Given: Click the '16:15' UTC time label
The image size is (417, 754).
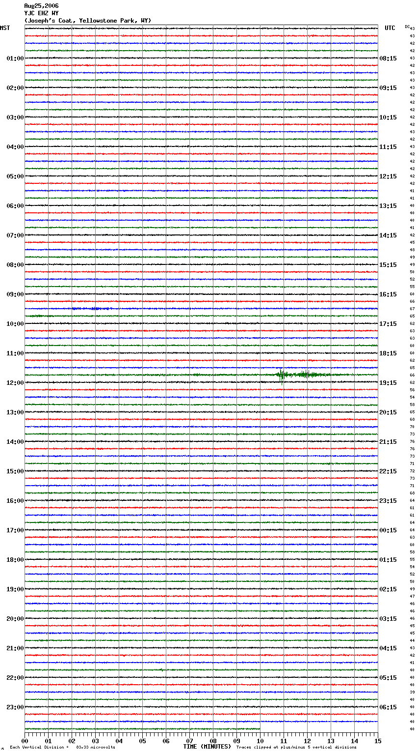Looking at the screenshot, I should pos(388,294).
